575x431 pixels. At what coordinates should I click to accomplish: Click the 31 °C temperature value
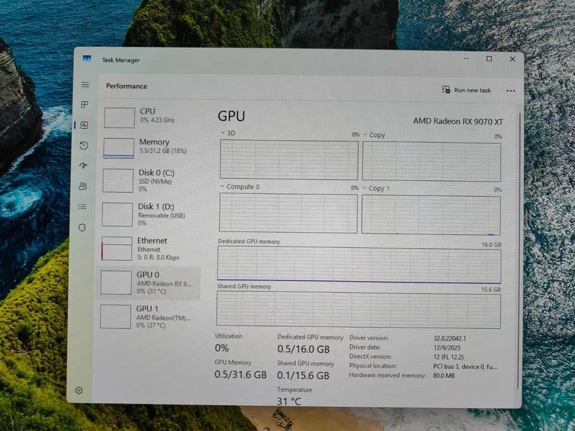click(x=289, y=401)
